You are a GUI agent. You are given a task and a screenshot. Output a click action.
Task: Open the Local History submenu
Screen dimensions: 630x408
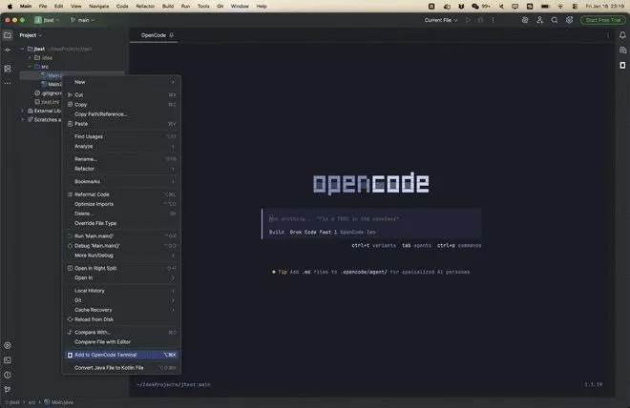[x=121, y=291]
